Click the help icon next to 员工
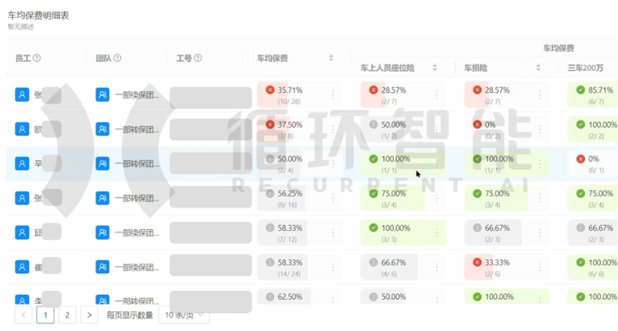 (37, 58)
